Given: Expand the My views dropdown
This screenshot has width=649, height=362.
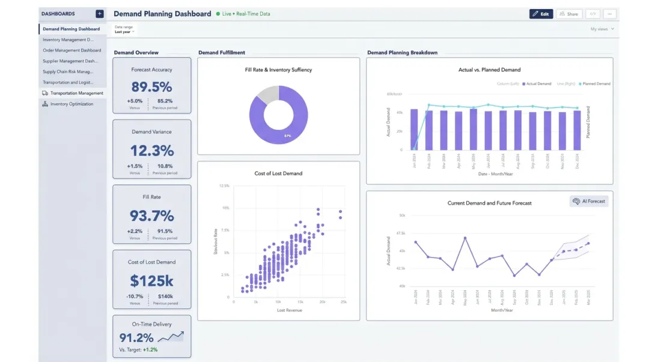Looking at the screenshot, I should (x=602, y=29).
